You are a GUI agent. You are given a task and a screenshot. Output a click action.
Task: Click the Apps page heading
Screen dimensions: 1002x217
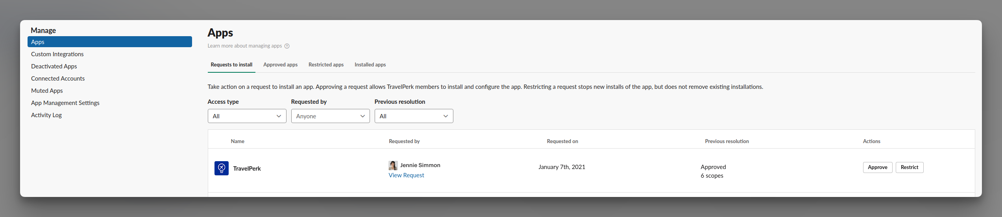point(220,33)
